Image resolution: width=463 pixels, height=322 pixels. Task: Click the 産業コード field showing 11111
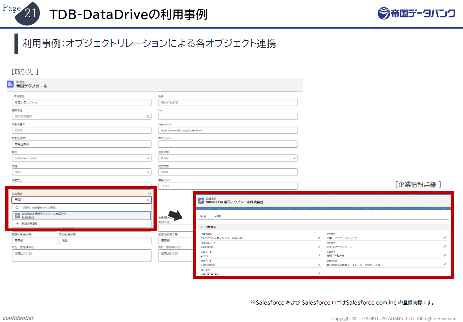228,186
